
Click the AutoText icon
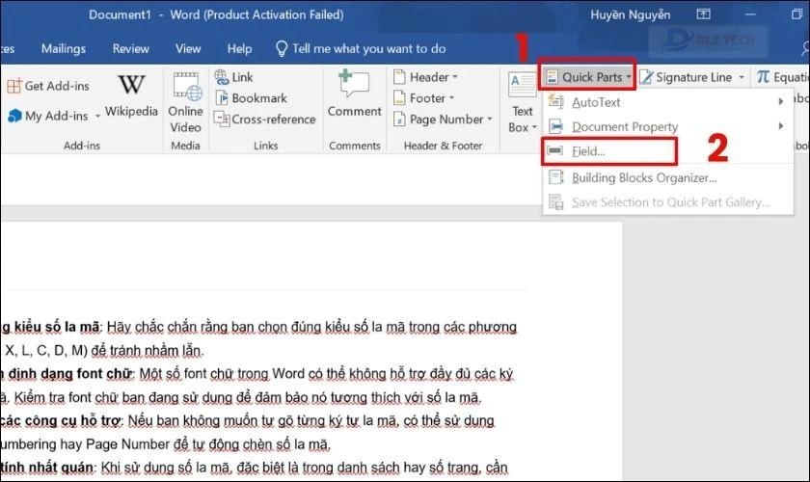click(x=555, y=102)
